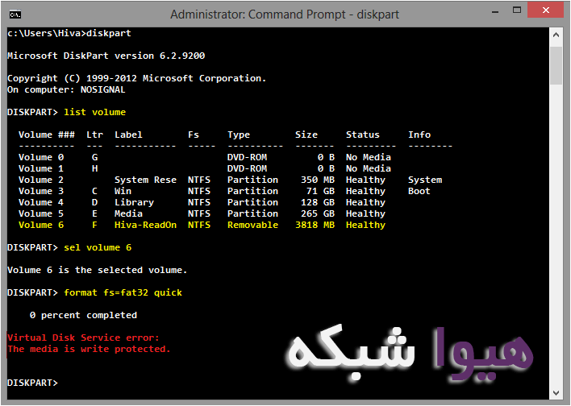Click 'Volume 6 is the selected volume.' line
The width and height of the screenshot is (571, 406).
98,270
